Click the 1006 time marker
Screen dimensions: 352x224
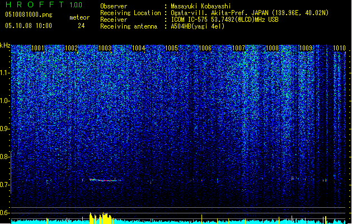pyautogui.click(x=205, y=48)
